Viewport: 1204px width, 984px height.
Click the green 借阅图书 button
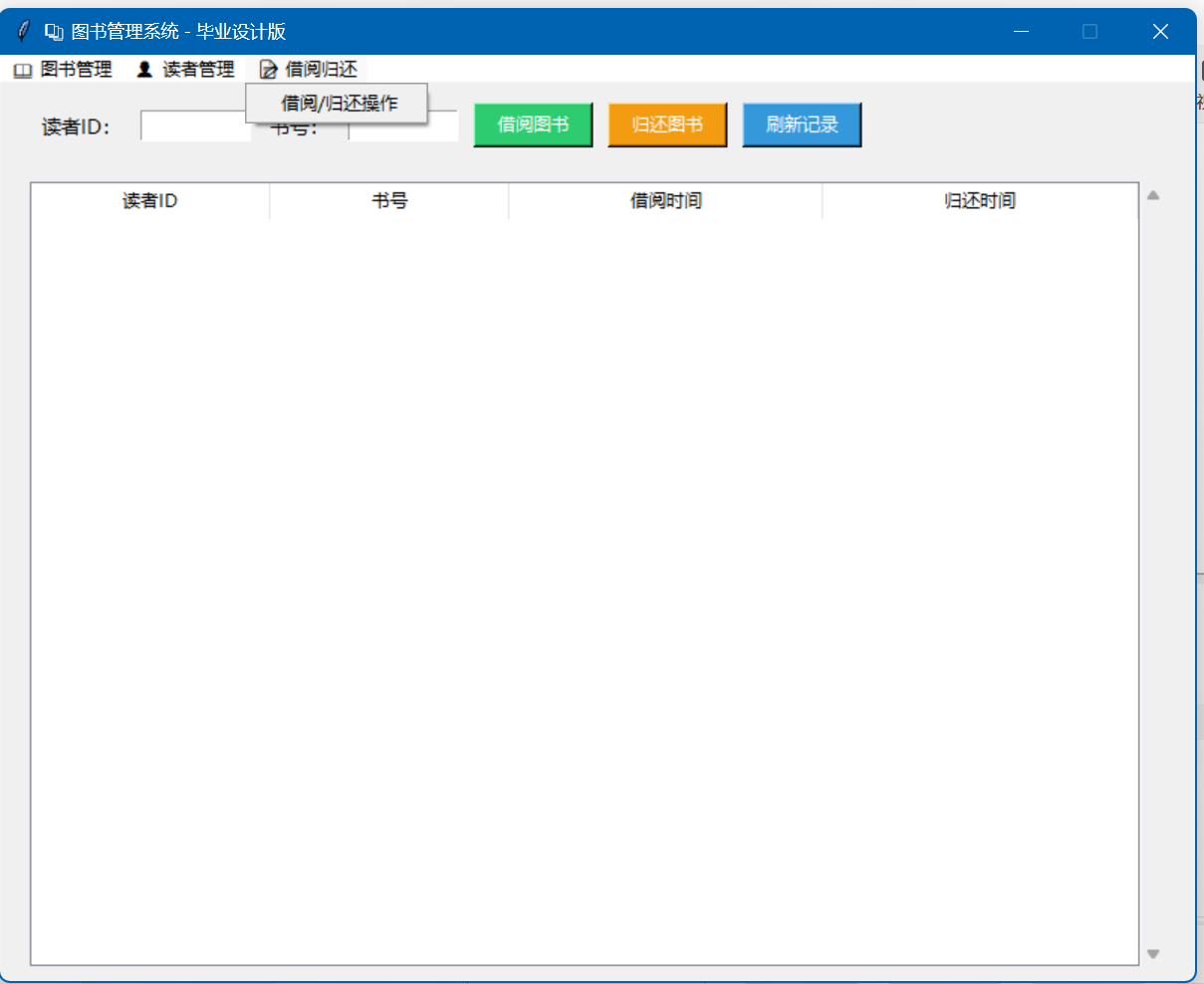[533, 124]
